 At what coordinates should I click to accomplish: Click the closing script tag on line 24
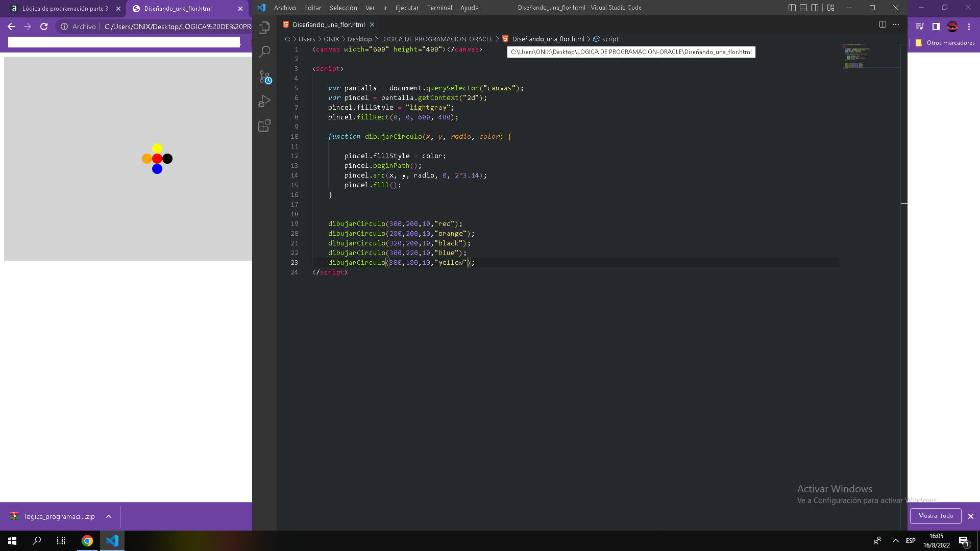pyautogui.click(x=330, y=272)
